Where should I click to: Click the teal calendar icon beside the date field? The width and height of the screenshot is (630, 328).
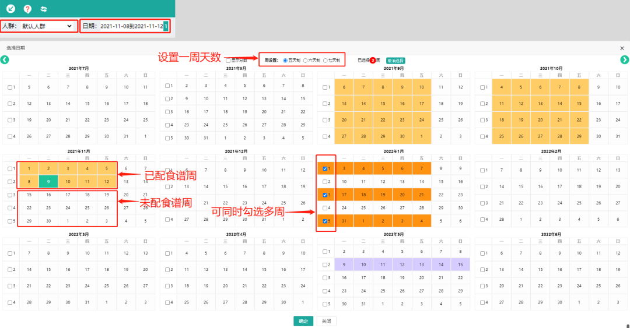pos(166,26)
